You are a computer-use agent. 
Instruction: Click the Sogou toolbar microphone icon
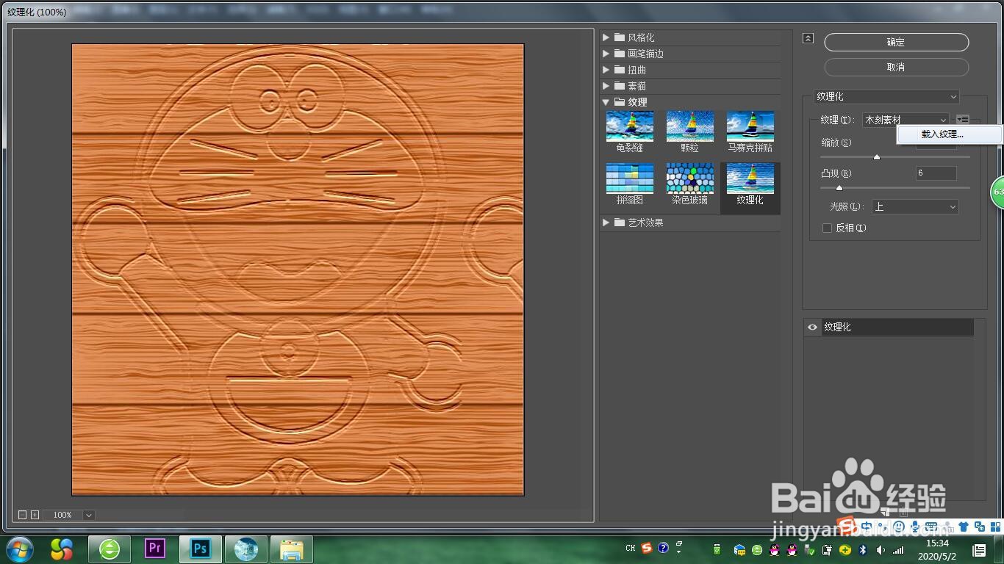[914, 527]
